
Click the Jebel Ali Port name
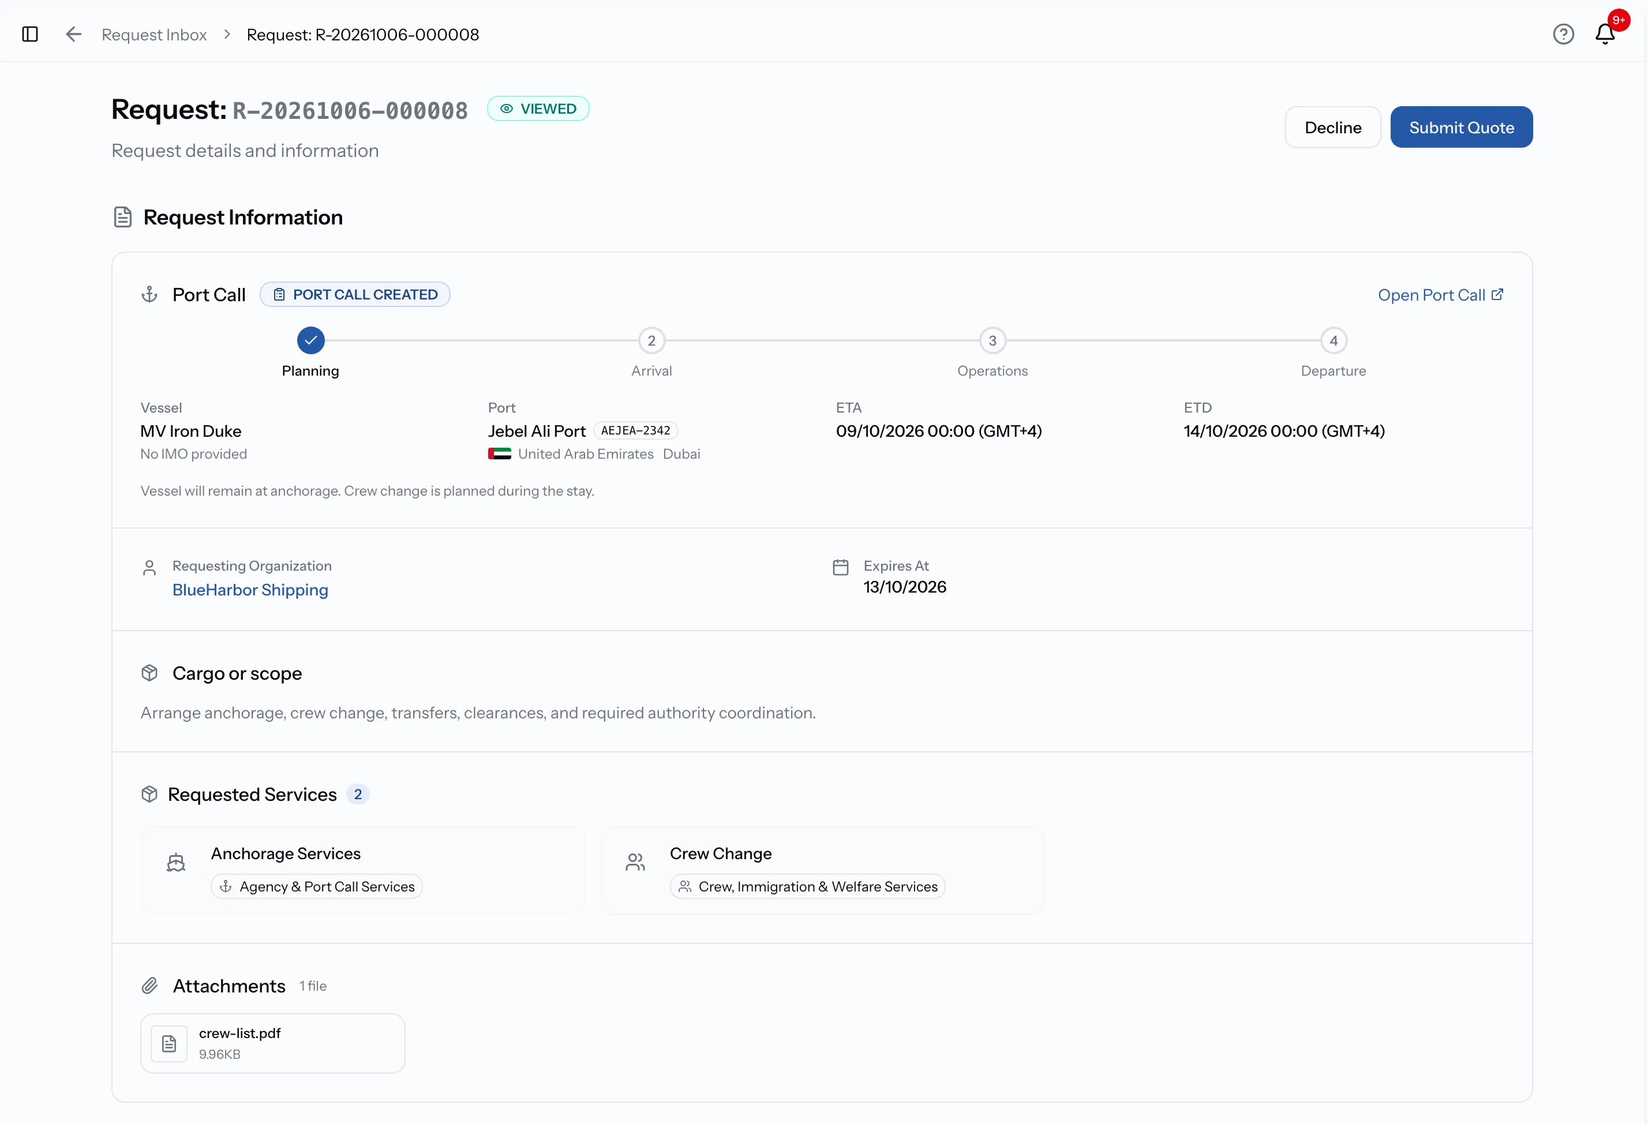tap(537, 431)
